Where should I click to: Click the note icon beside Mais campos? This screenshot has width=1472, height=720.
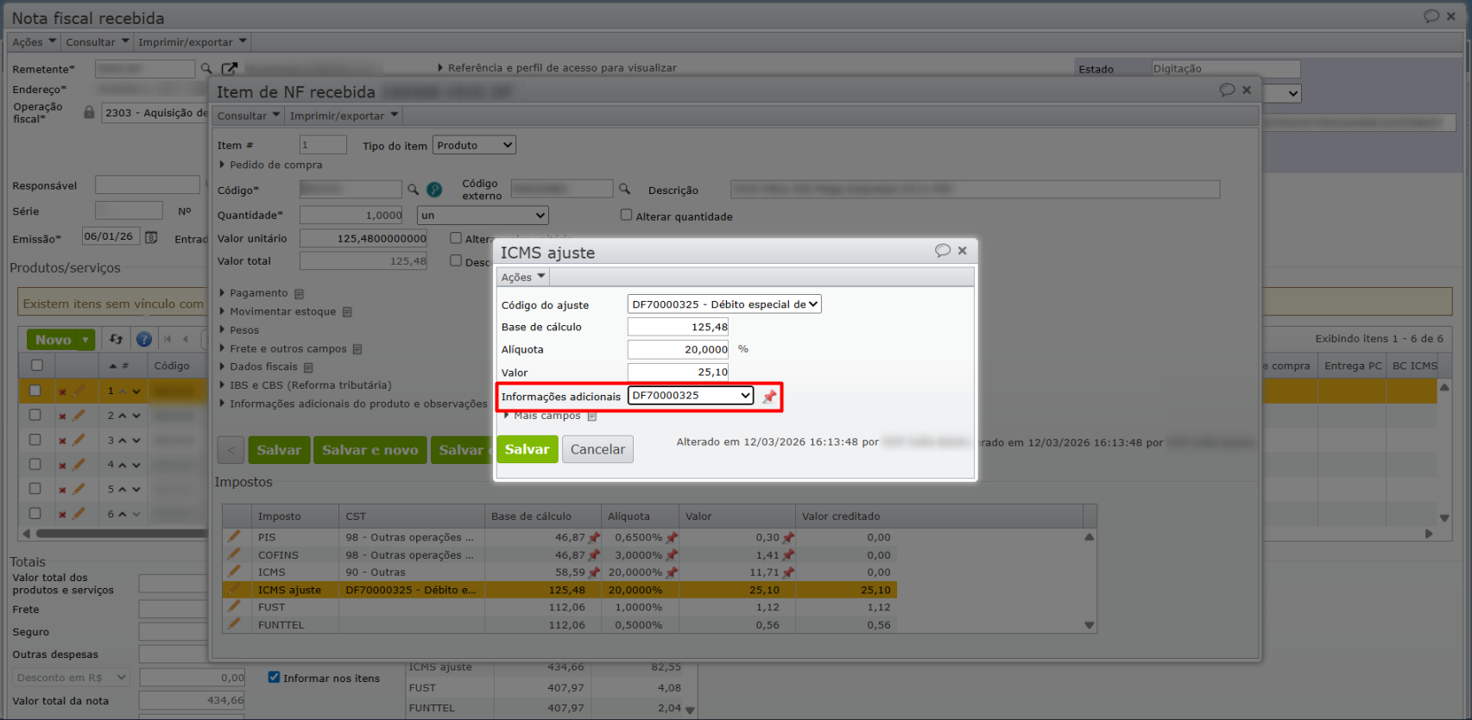pos(592,416)
